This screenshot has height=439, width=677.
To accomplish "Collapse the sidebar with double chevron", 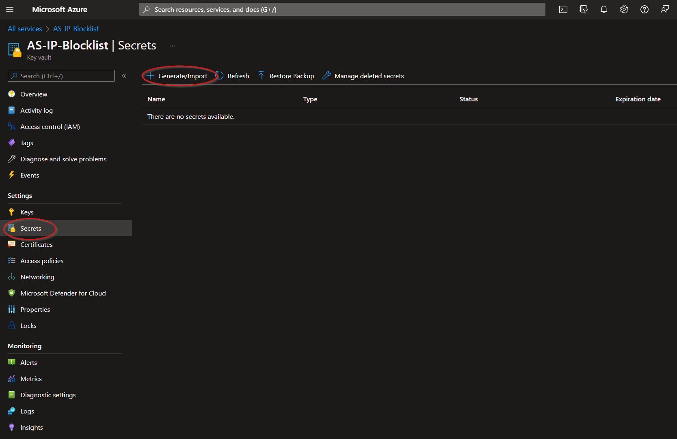I will click(124, 76).
